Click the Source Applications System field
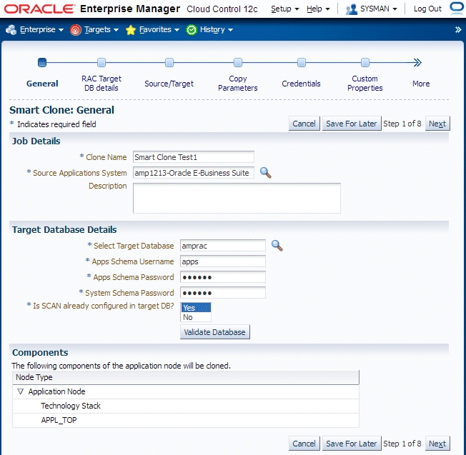This screenshot has width=466, height=455. pos(194,173)
